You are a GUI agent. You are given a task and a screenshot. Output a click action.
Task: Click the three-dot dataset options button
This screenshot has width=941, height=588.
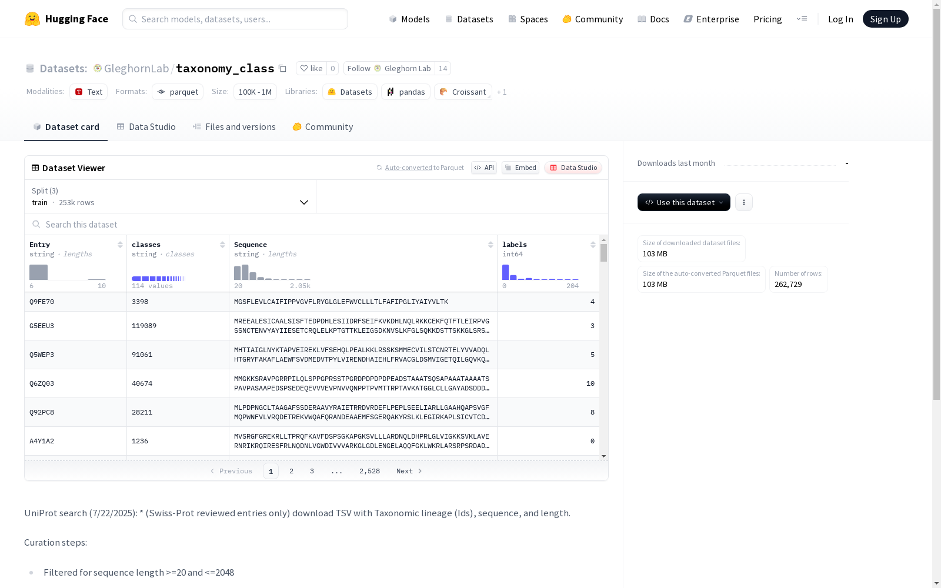744,202
